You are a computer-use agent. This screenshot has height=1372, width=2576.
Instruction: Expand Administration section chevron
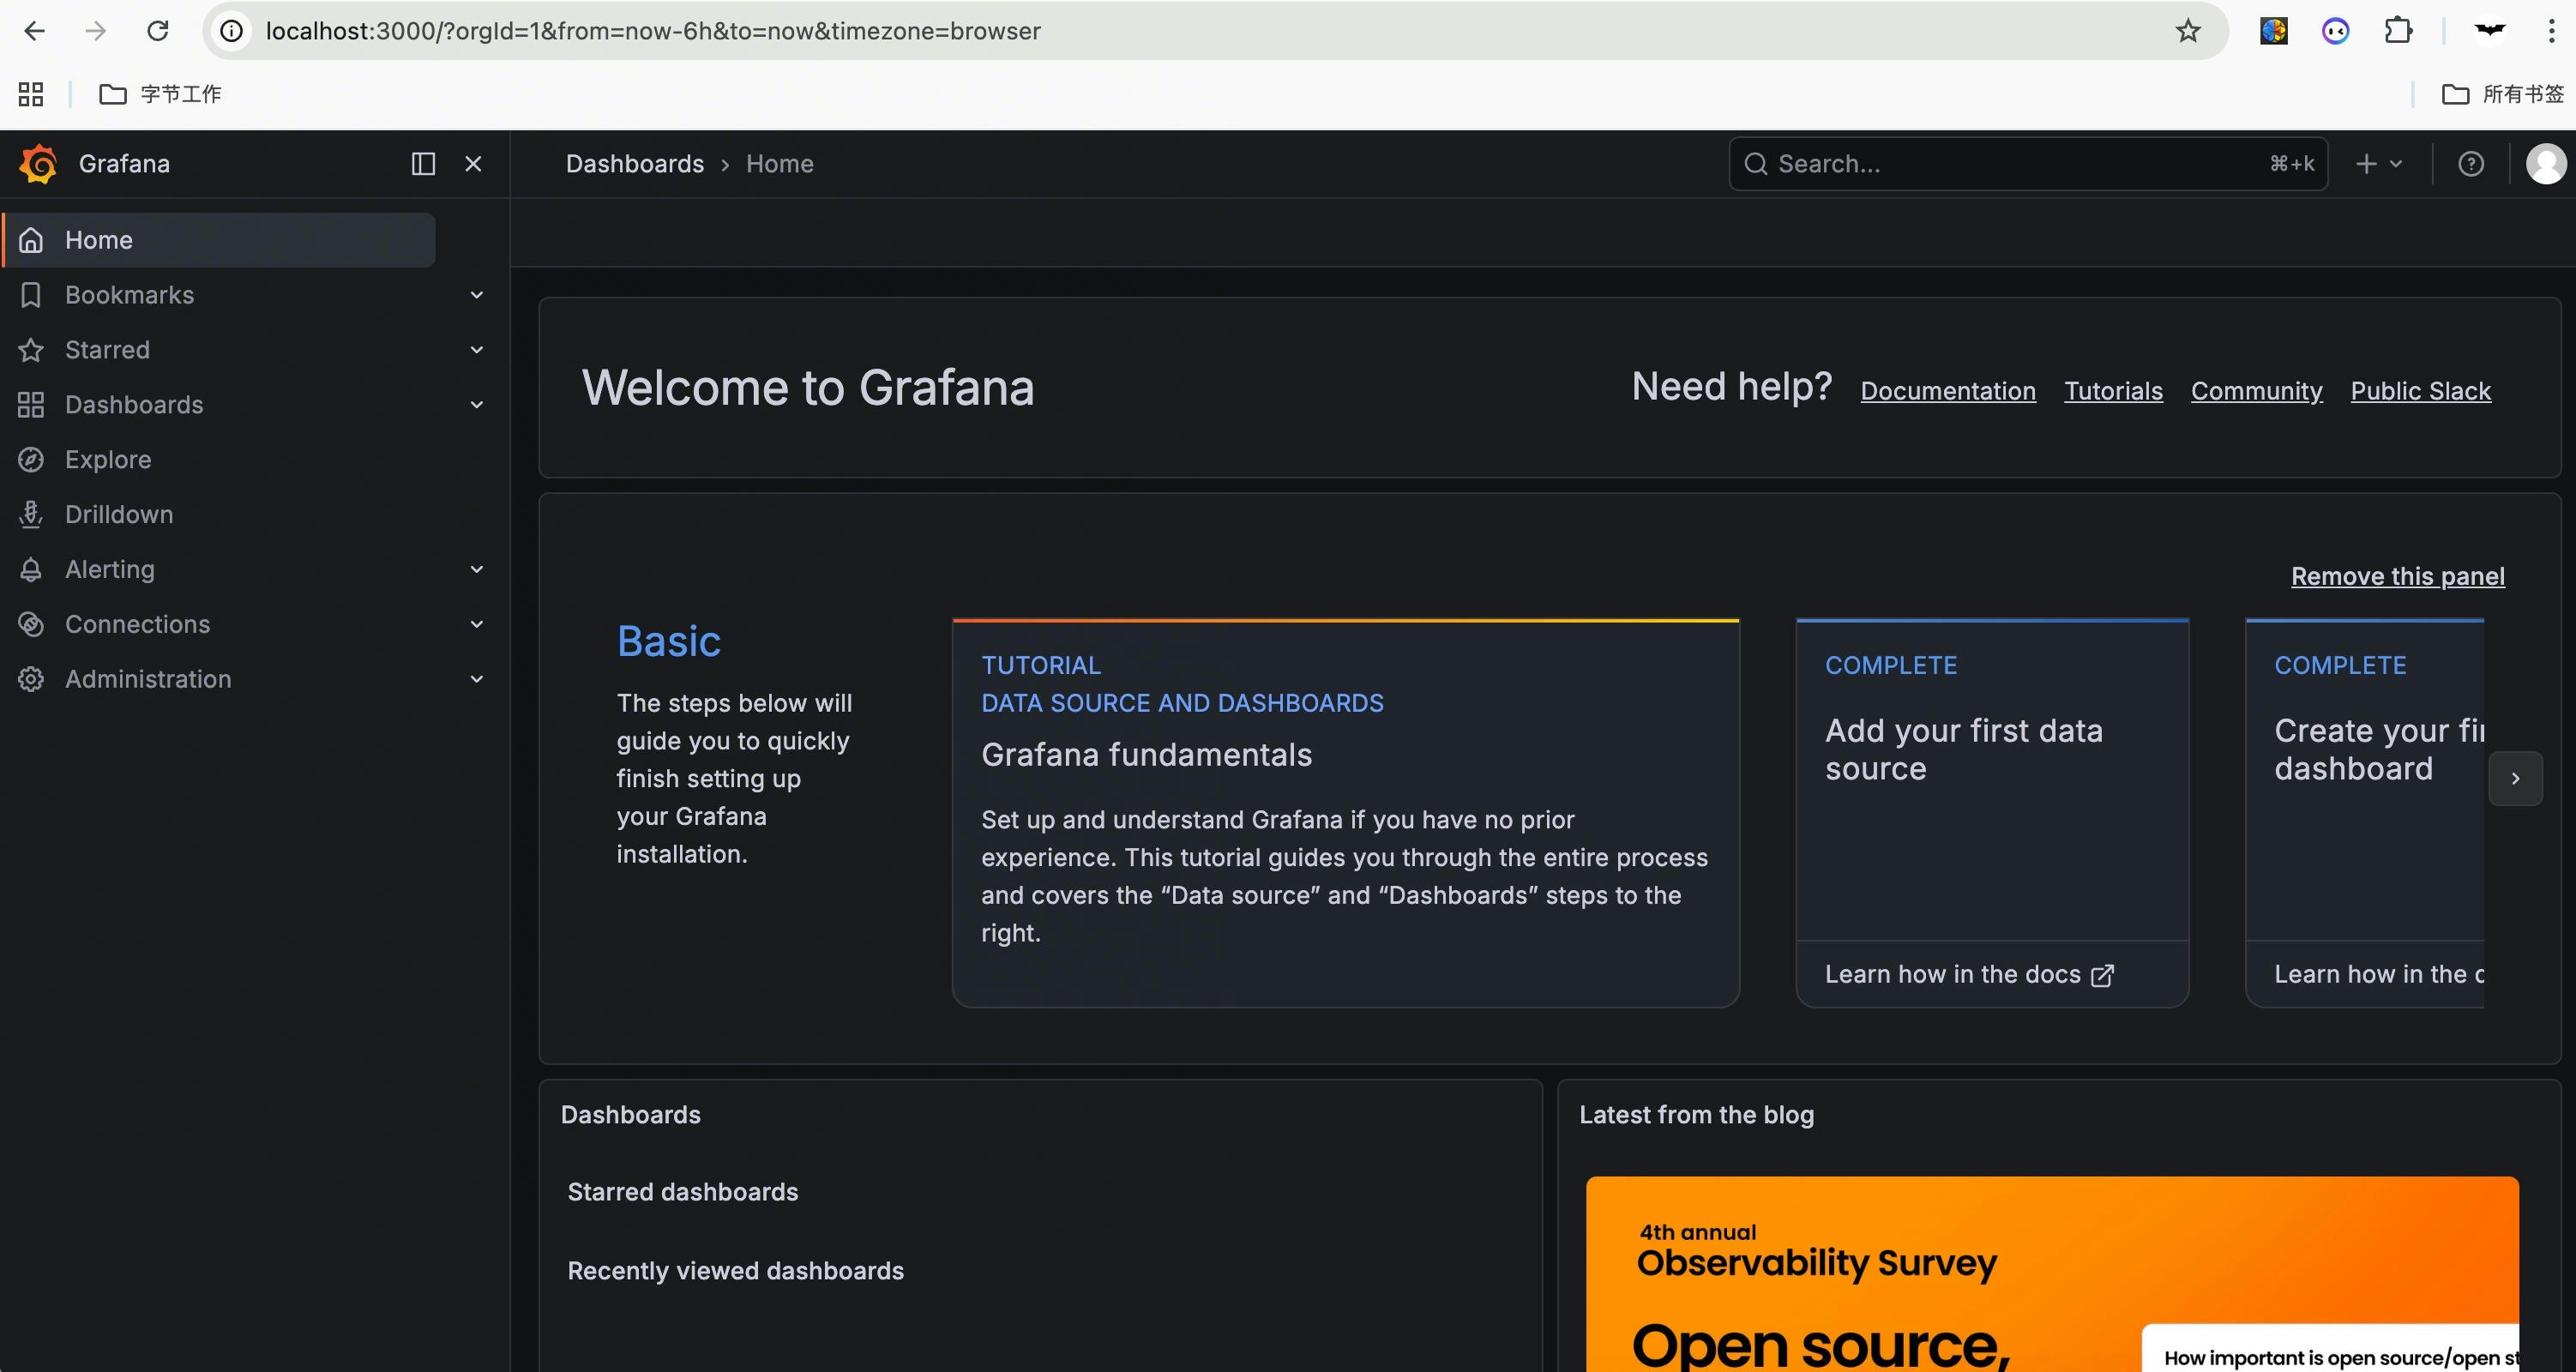pyautogui.click(x=477, y=679)
